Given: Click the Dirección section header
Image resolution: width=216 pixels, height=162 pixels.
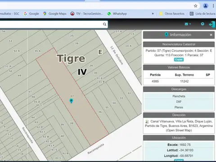Looking at the screenshot, I should (179, 115).
